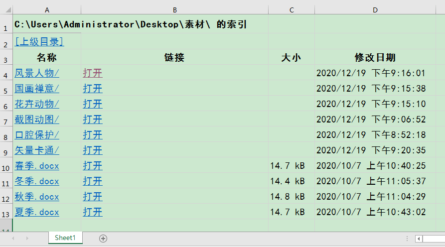Viewport: 445px width, 247px height.
Task: Select column B header
Action: tap(174, 10)
